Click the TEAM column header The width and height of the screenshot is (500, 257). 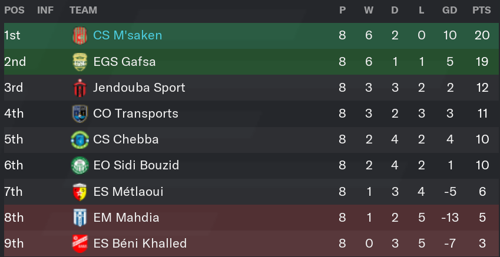(x=83, y=10)
